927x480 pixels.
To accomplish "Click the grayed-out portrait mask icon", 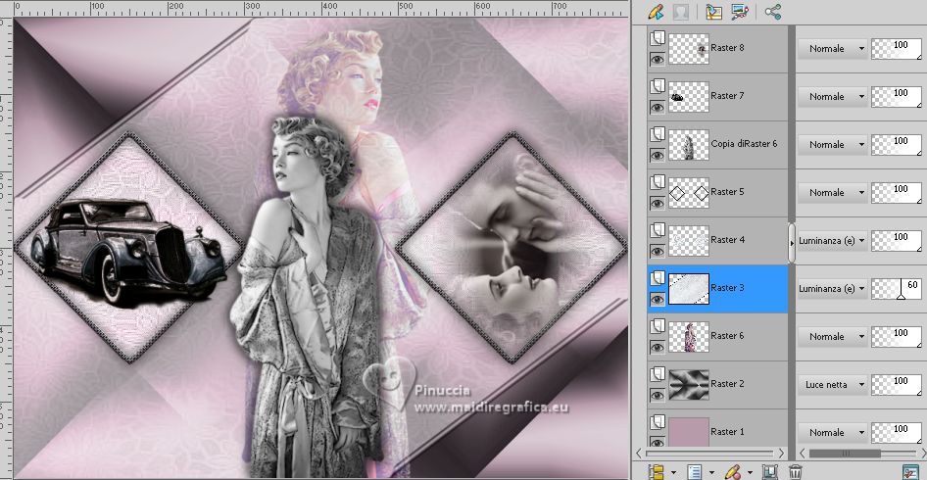I will [681, 12].
